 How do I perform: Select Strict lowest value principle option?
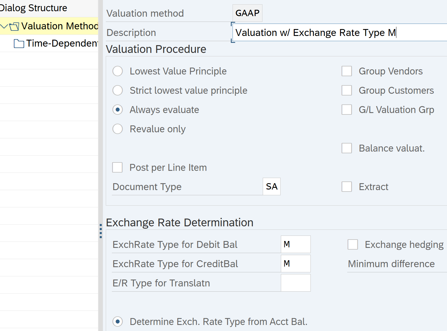(118, 90)
